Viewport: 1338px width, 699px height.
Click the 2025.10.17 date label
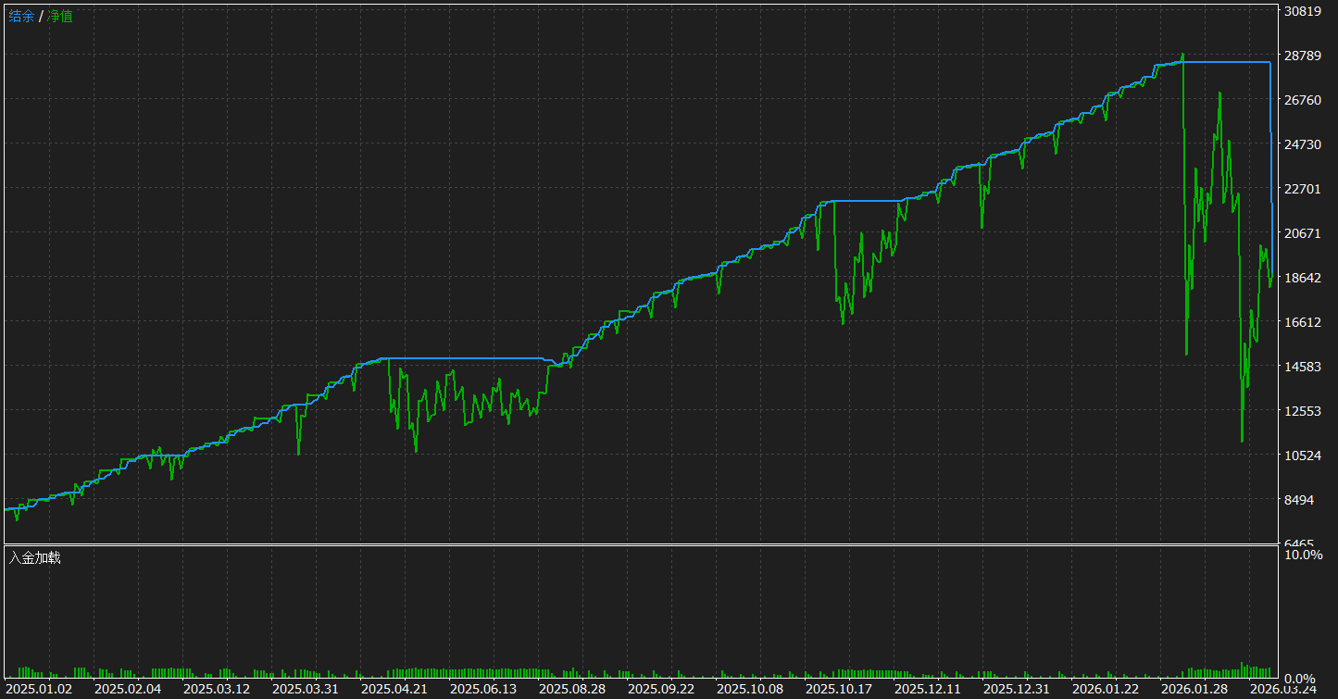click(839, 689)
